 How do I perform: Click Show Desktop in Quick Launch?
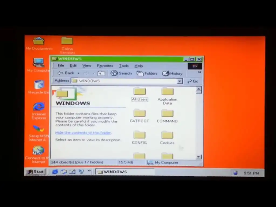(x=72, y=172)
